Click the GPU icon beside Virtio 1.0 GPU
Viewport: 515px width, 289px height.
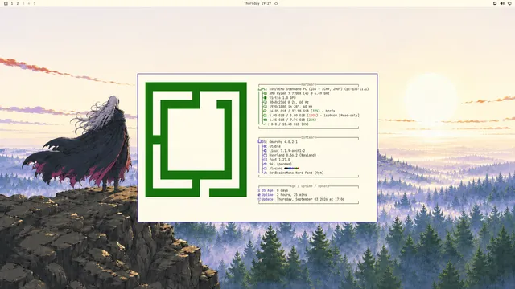click(x=265, y=98)
